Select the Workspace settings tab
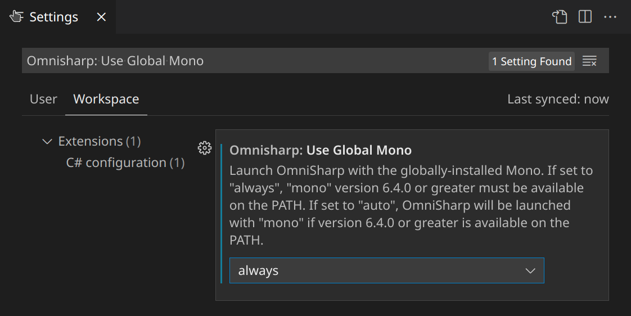631x316 pixels. coord(106,99)
